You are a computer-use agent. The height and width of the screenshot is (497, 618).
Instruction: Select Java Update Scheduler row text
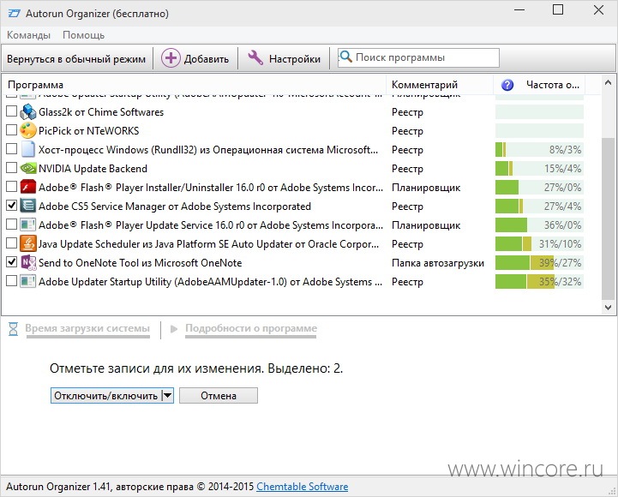208,244
